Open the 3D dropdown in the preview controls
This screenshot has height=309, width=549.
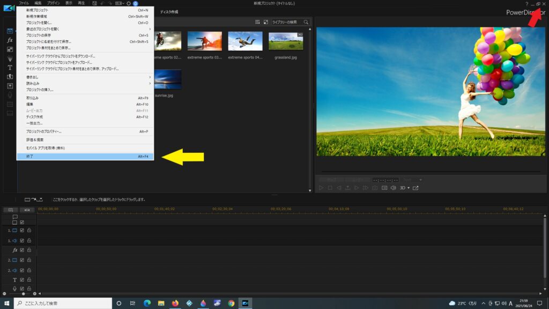(x=405, y=188)
